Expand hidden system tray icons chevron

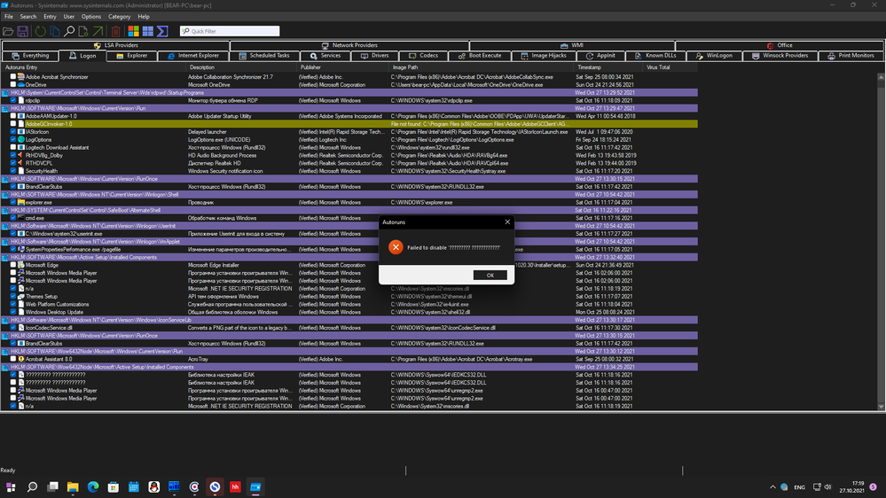pyautogui.click(x=772, y=486)
